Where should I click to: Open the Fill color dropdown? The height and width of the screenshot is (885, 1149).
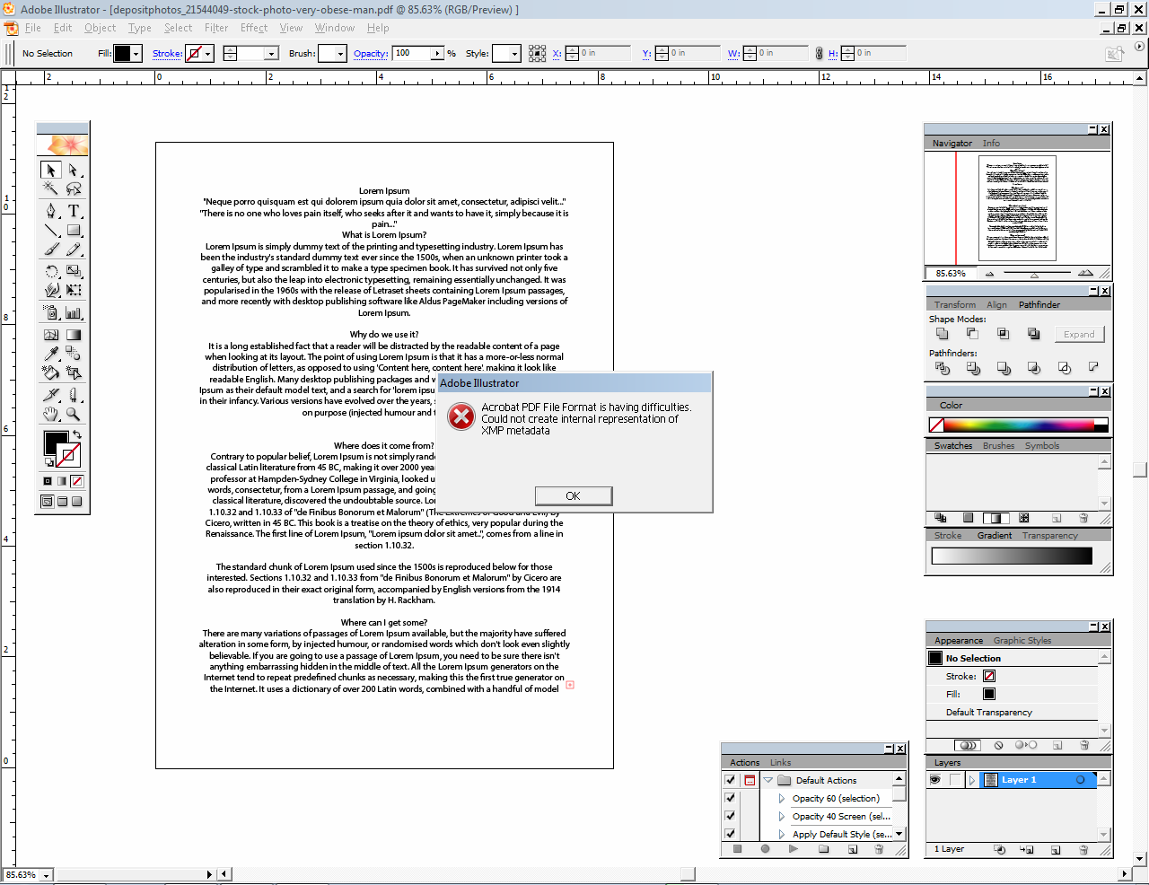[x=136, y=54]
